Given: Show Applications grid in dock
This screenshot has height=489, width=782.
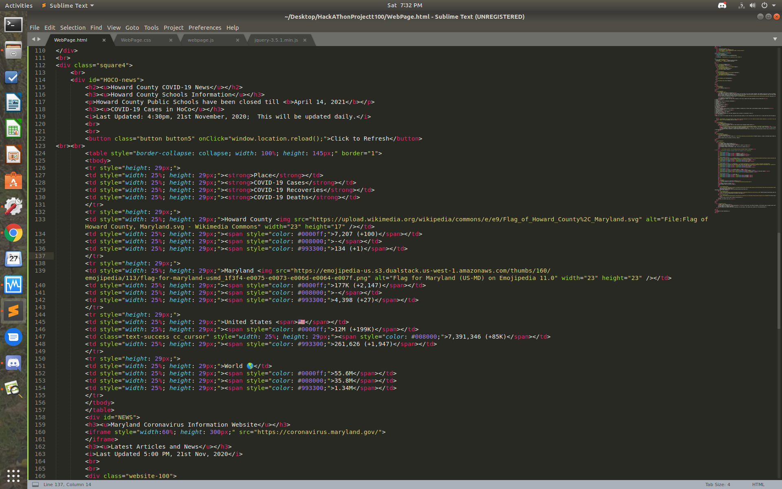Looking at the screenshot, I should tap(13, 476).
